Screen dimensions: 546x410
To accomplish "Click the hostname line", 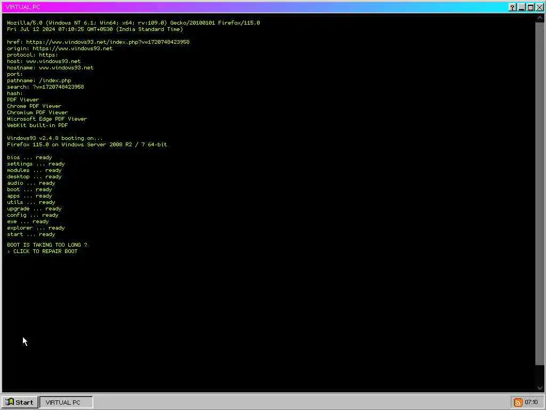I will coord(50,68).
